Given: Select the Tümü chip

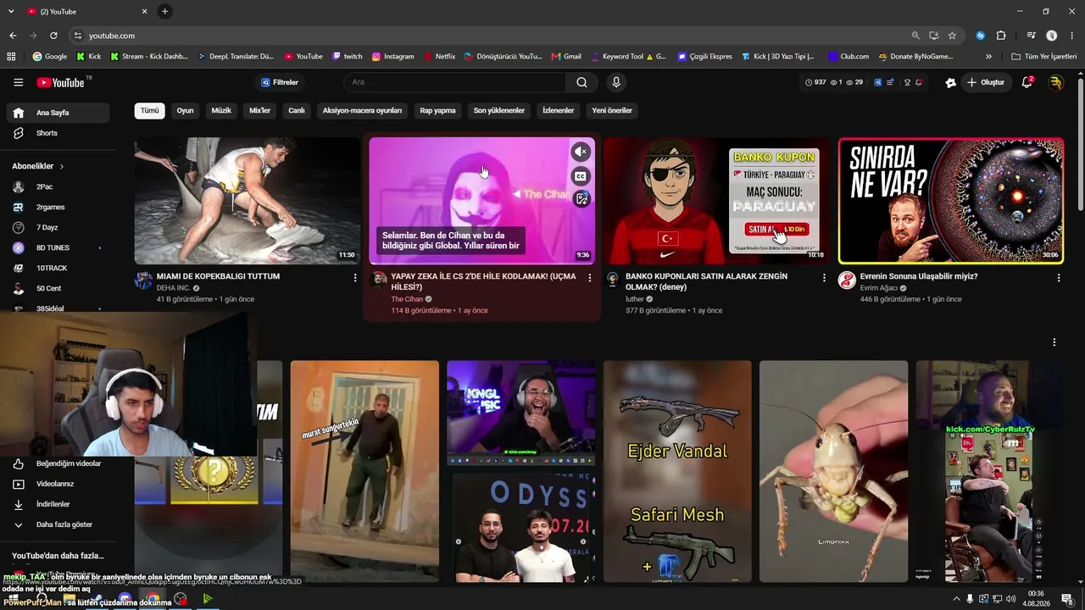Looking at the screenshot, I should (149, 110).
